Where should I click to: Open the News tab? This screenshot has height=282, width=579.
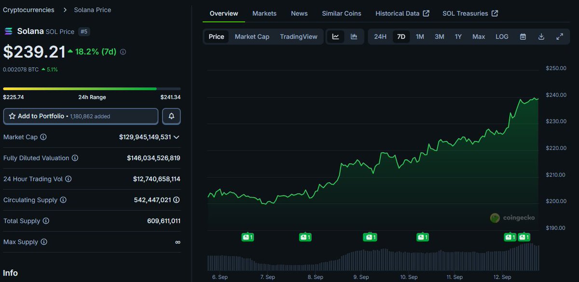pos(299,13)
